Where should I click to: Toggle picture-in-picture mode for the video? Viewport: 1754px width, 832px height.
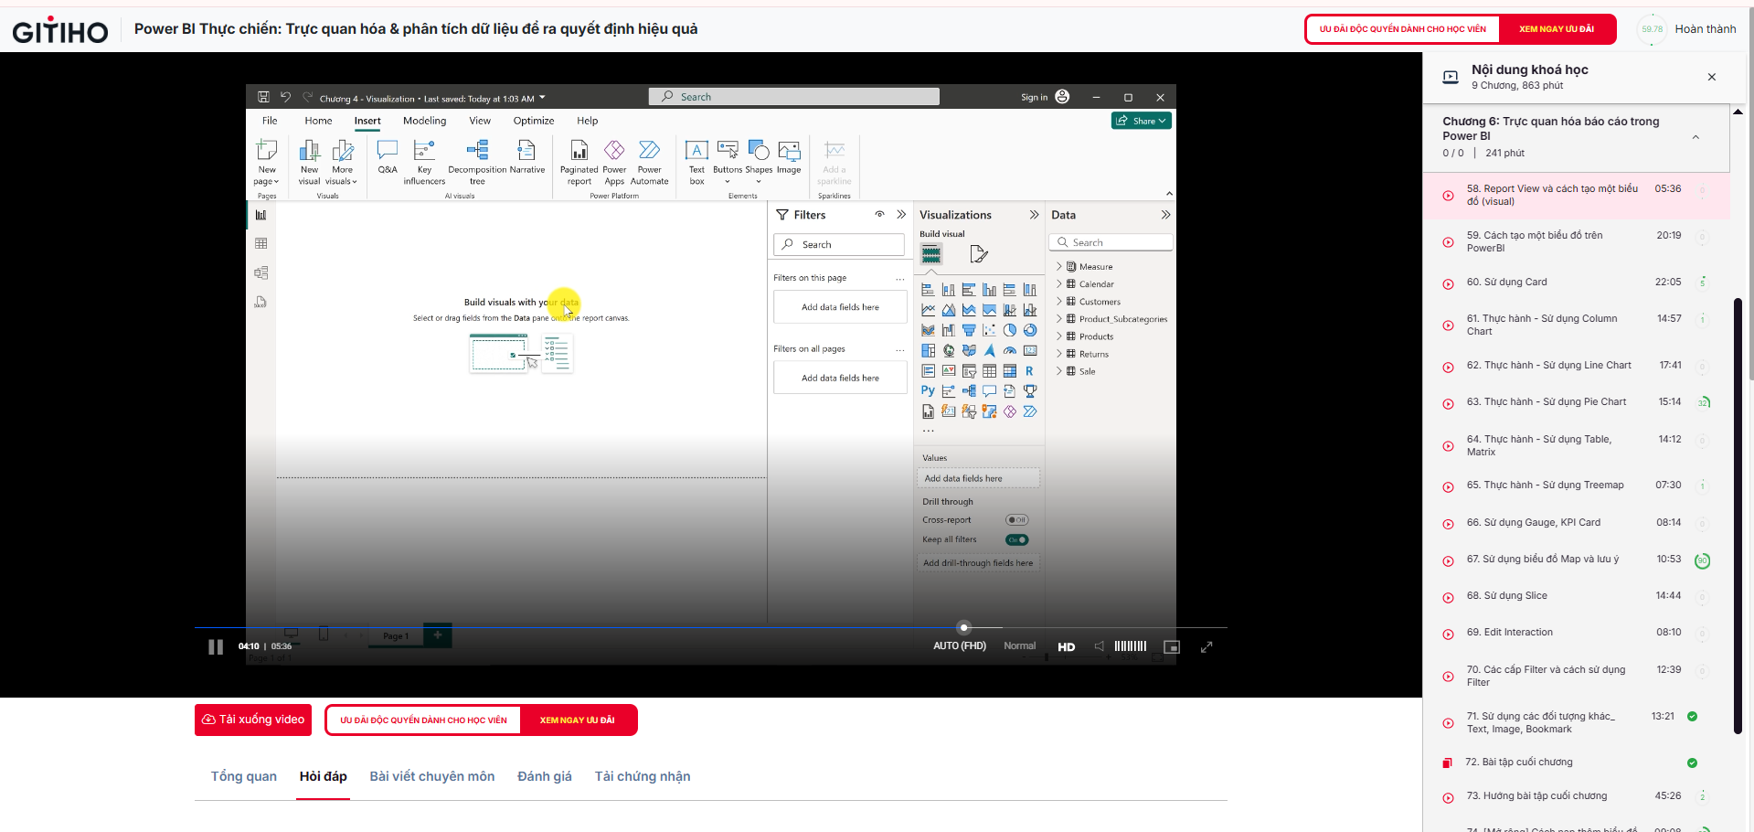(1172, 646)
